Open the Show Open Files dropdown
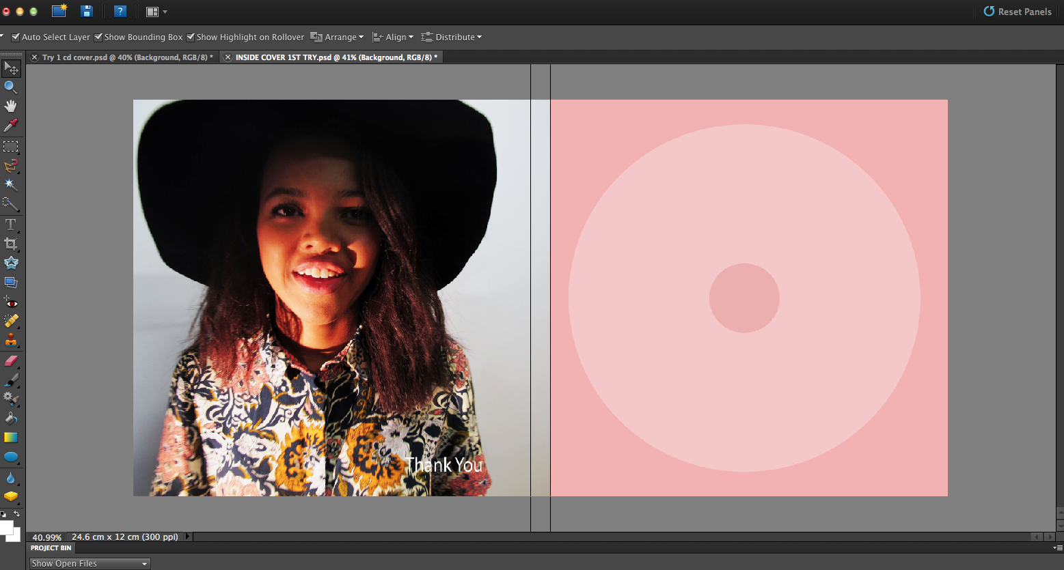The width and height of the screenshot is (1064, 570). (x=90, y=563)
